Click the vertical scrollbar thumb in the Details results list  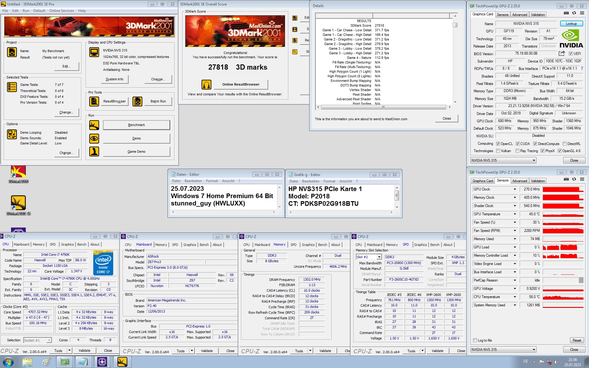(455, 25)
